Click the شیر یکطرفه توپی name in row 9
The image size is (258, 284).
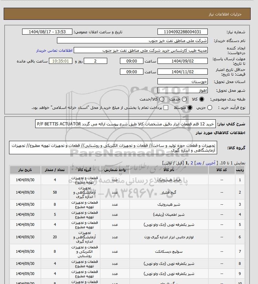coord(169,274)
